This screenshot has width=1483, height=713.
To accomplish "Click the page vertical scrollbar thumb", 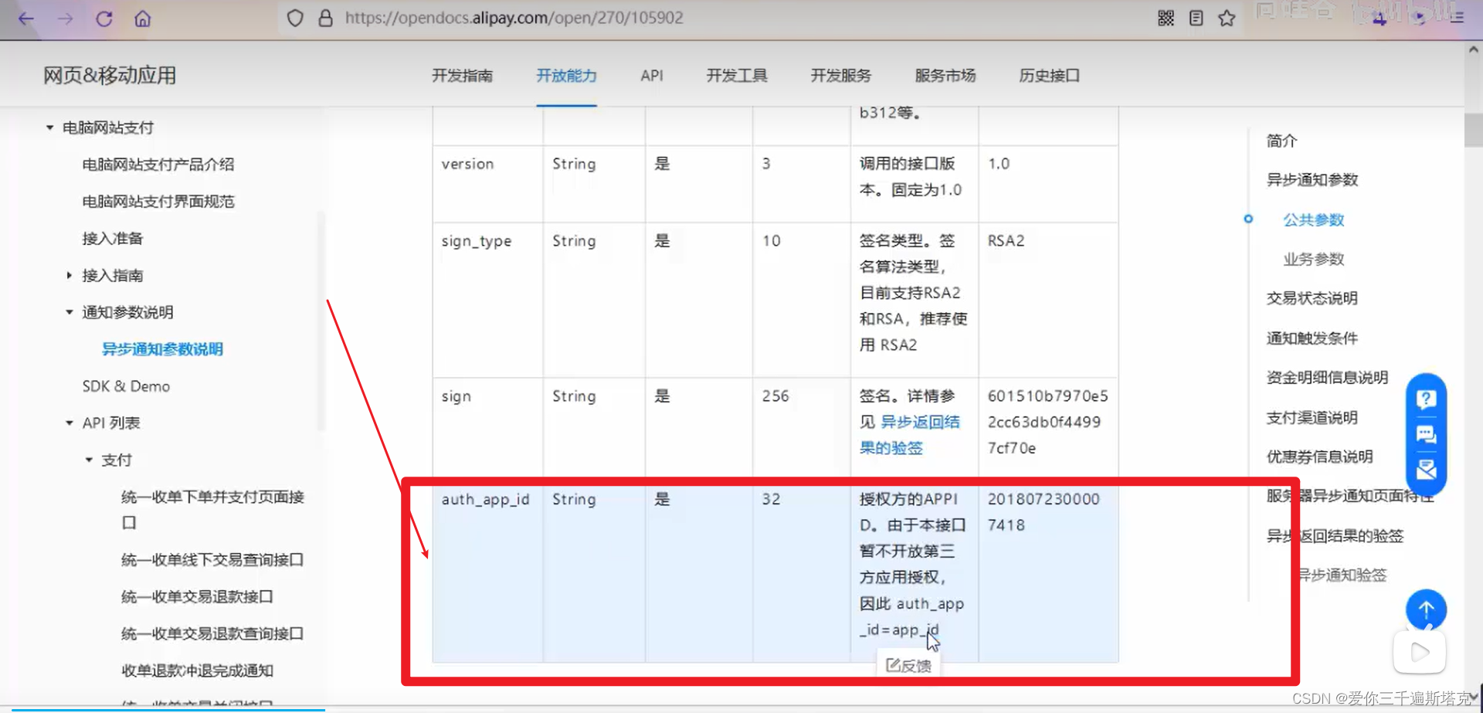I will [1473, 130].
